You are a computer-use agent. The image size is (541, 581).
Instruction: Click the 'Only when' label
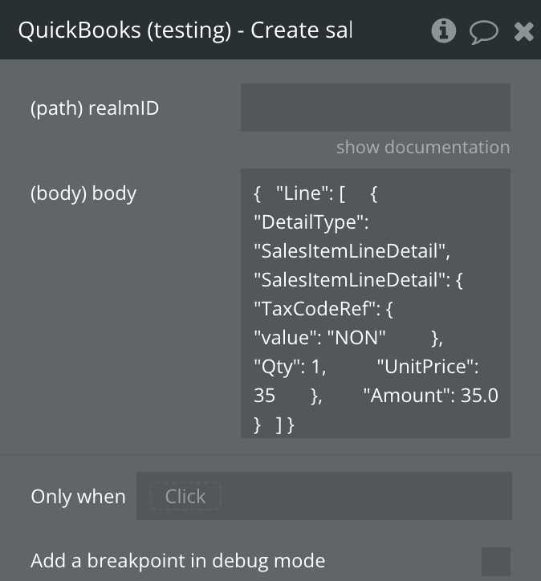coord(78,497)
